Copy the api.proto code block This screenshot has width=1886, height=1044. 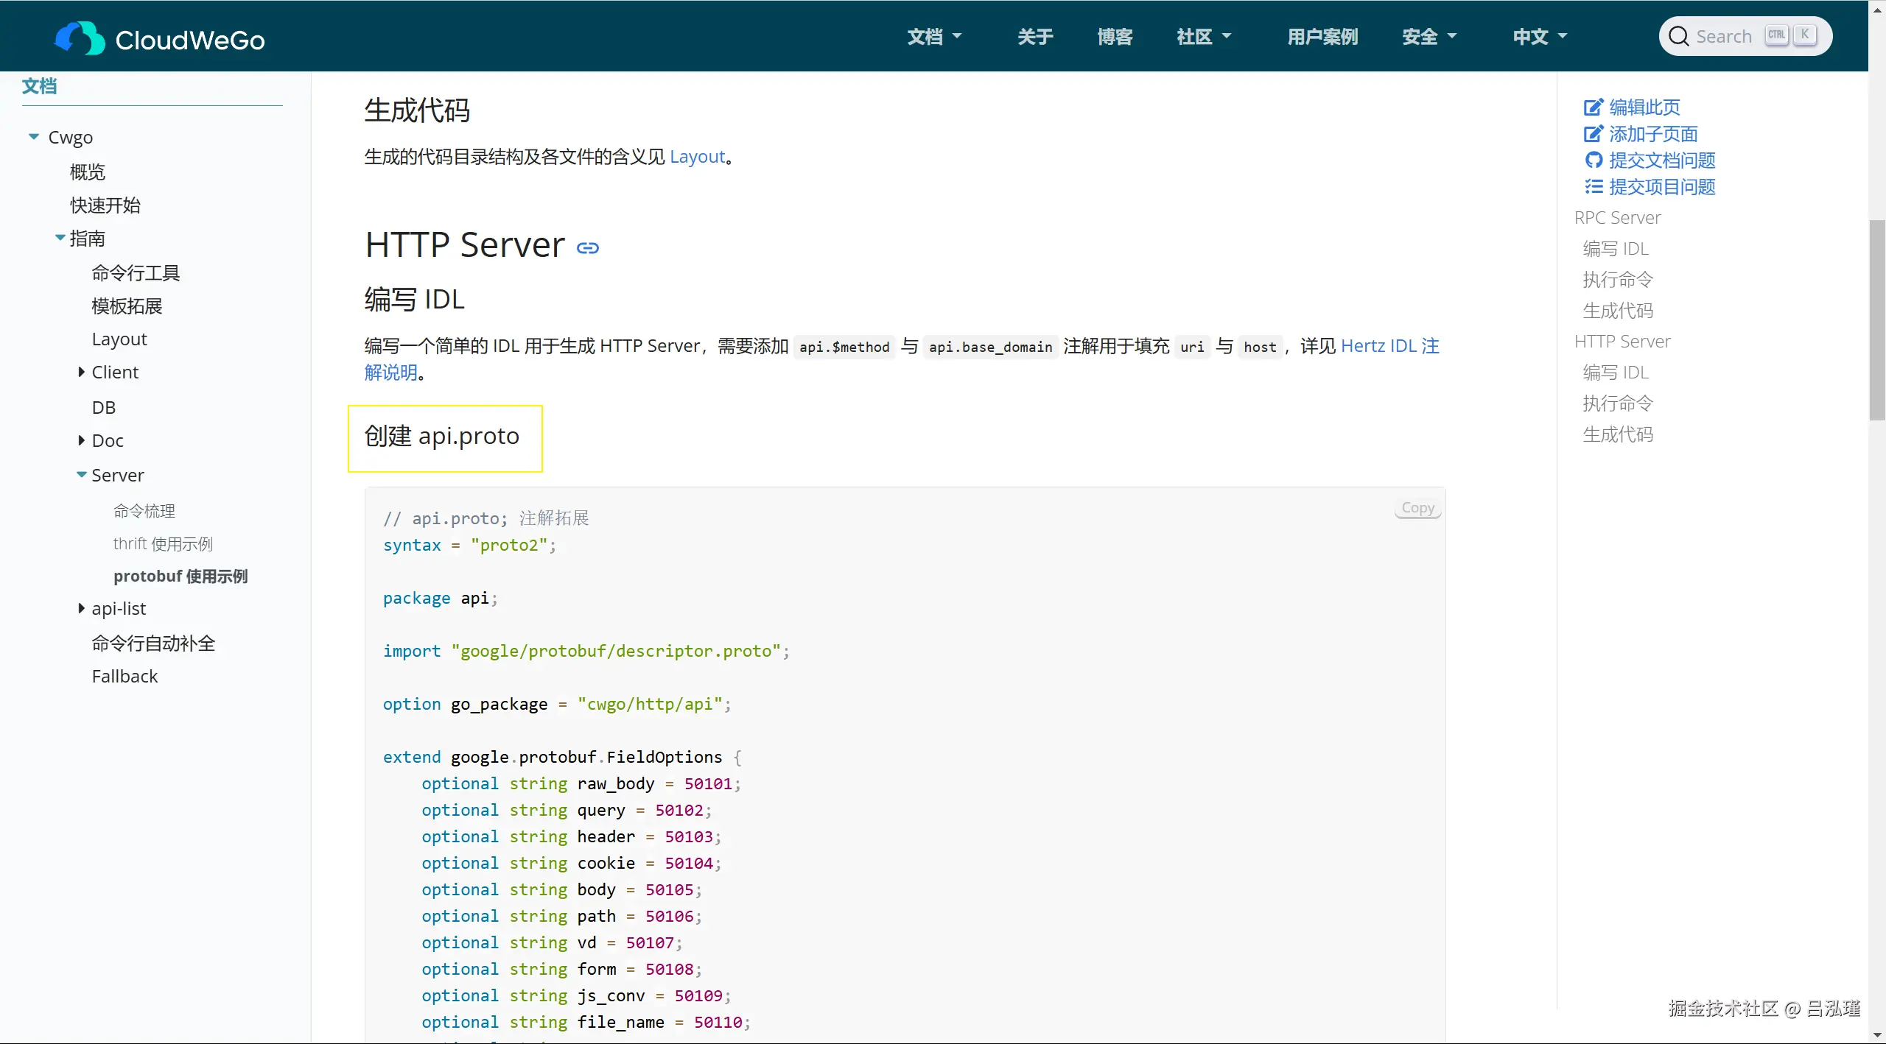1417,508
